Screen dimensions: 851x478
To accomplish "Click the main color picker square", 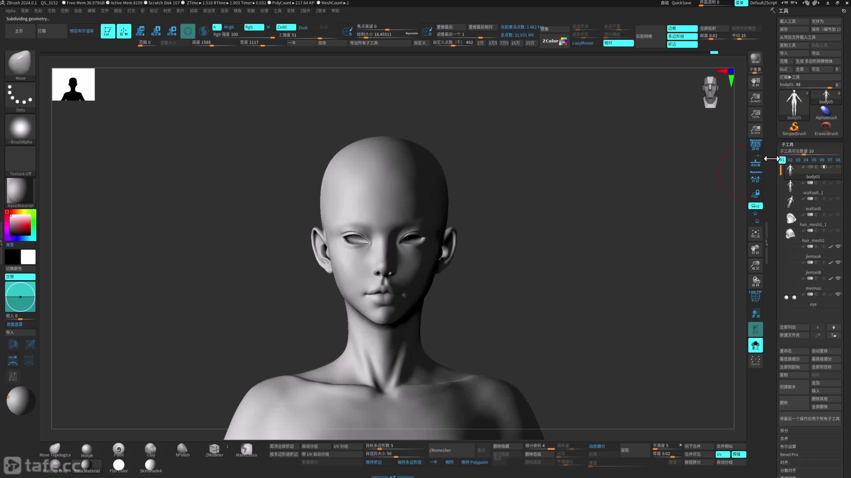I will coord(20,225).
